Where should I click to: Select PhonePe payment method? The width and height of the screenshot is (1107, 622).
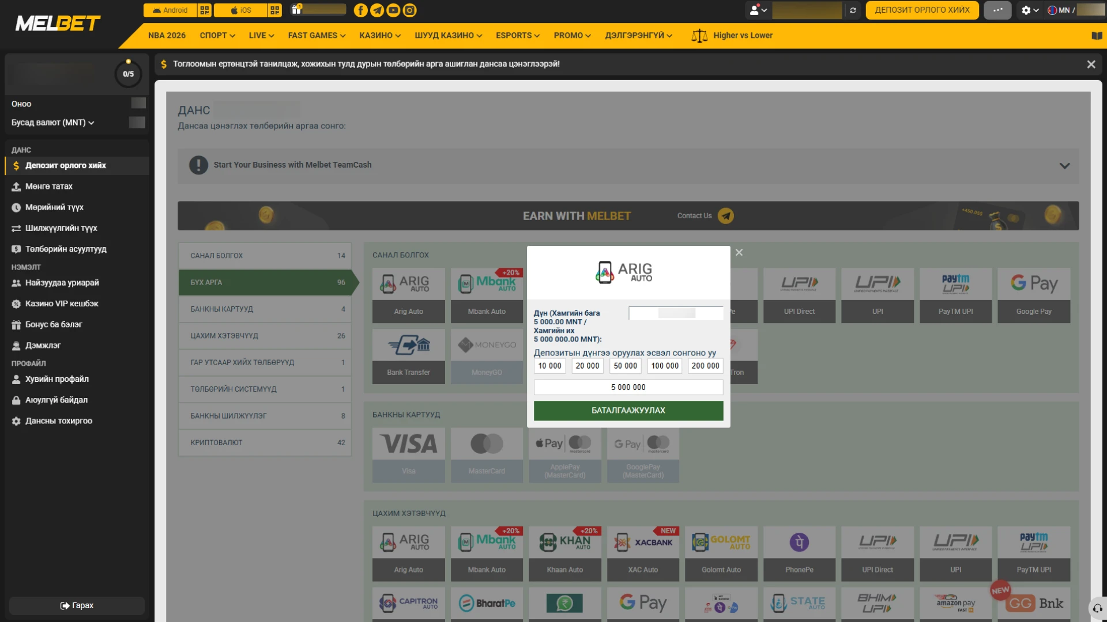tap(799, 554)
